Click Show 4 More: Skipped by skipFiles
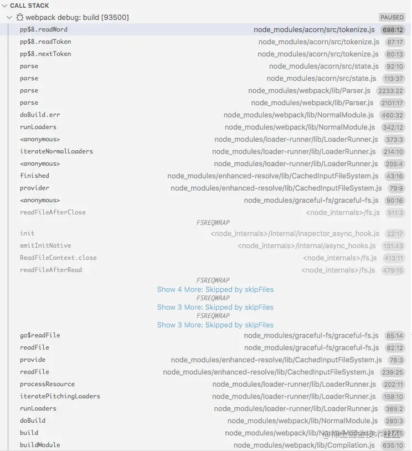 [215, 289]
